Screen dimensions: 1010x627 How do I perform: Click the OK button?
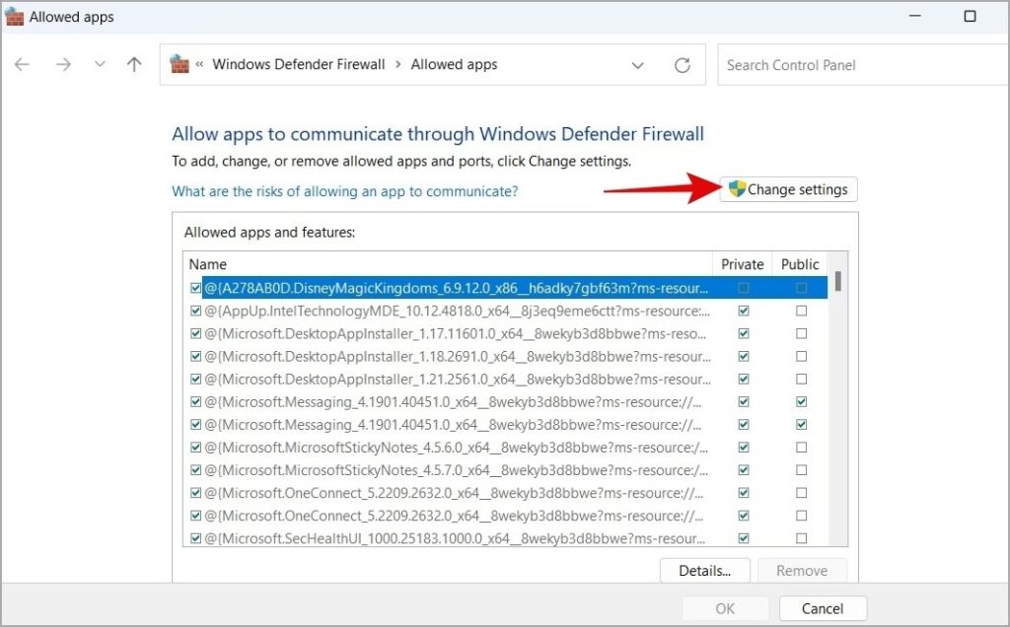725,608
